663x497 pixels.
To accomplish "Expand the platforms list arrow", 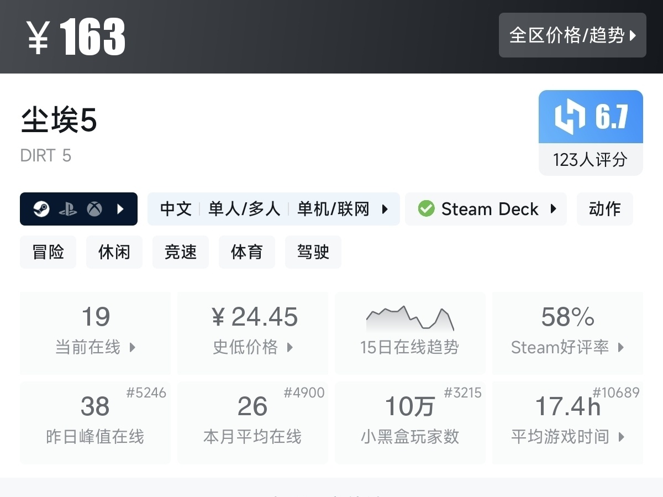I will [120, 209].
